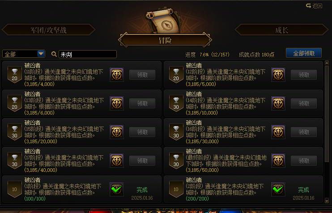Image resolution: width=332 pixels, height=213 pixels.
Task: Click the scrollbar down arrow
Action: coord(327,200)
